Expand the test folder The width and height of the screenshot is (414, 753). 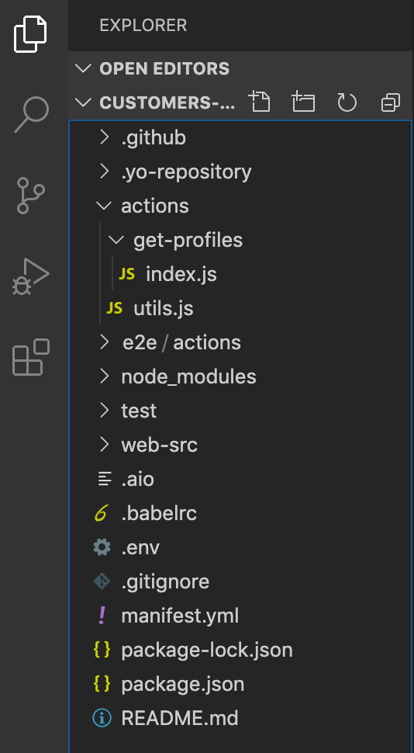pos(104,411)
